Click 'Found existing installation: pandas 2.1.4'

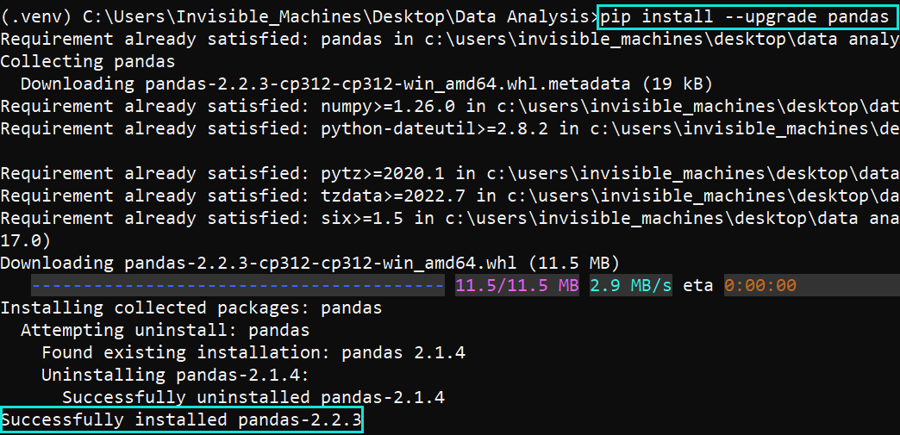[253, 353]
